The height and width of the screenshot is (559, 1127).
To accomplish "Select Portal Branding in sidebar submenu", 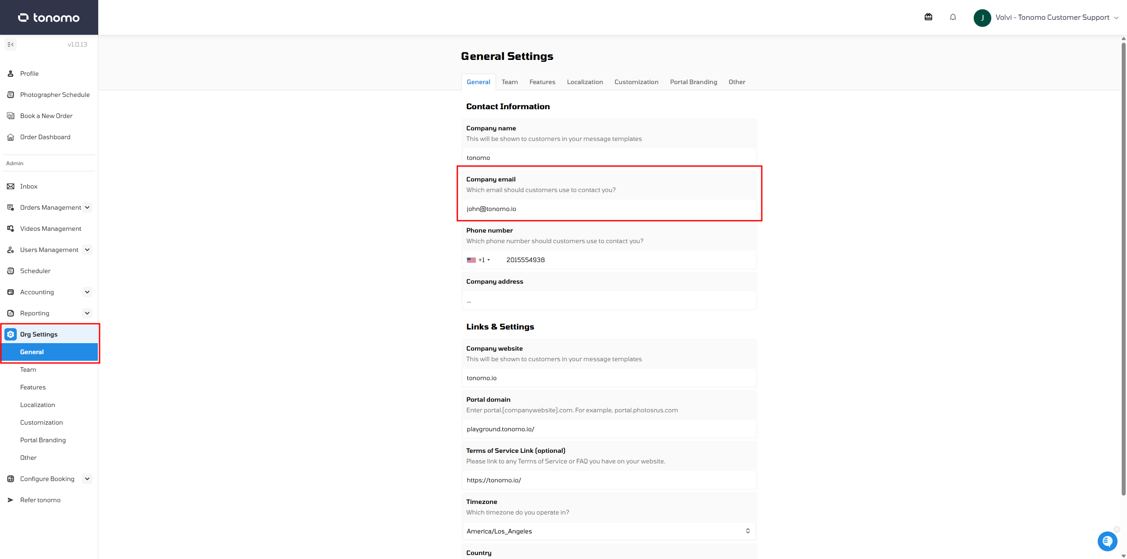I will [x=43, y=440].
